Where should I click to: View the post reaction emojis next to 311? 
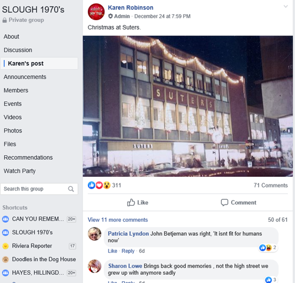click(99, 185)
